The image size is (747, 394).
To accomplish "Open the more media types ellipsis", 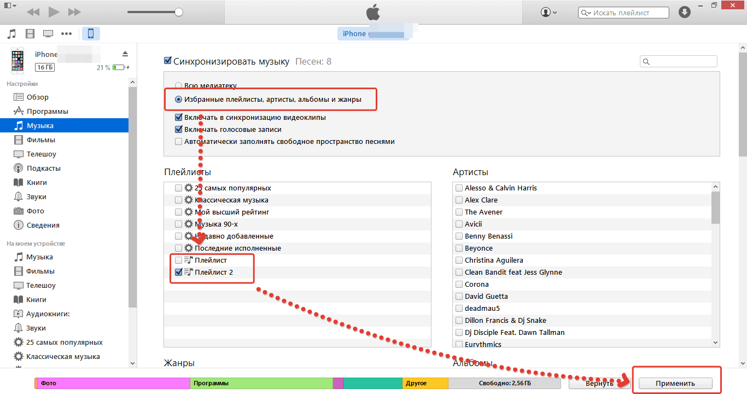I will point(67,34).
